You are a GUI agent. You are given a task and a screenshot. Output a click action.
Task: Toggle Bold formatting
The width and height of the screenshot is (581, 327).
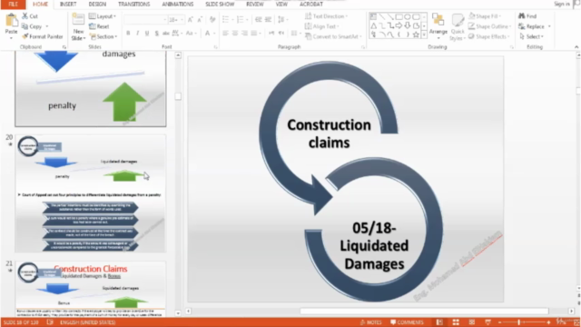(x=128, y=34)
